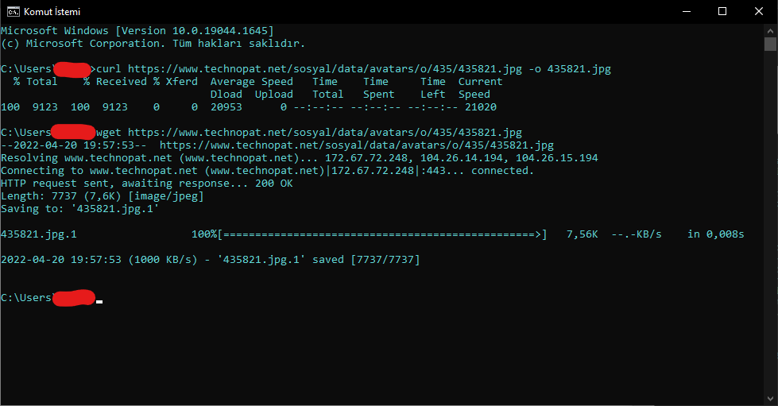This screenshot has width=778, height=406.
Task: Click the empty scrollbar track below the thumb
Action: tap(770, 238)
